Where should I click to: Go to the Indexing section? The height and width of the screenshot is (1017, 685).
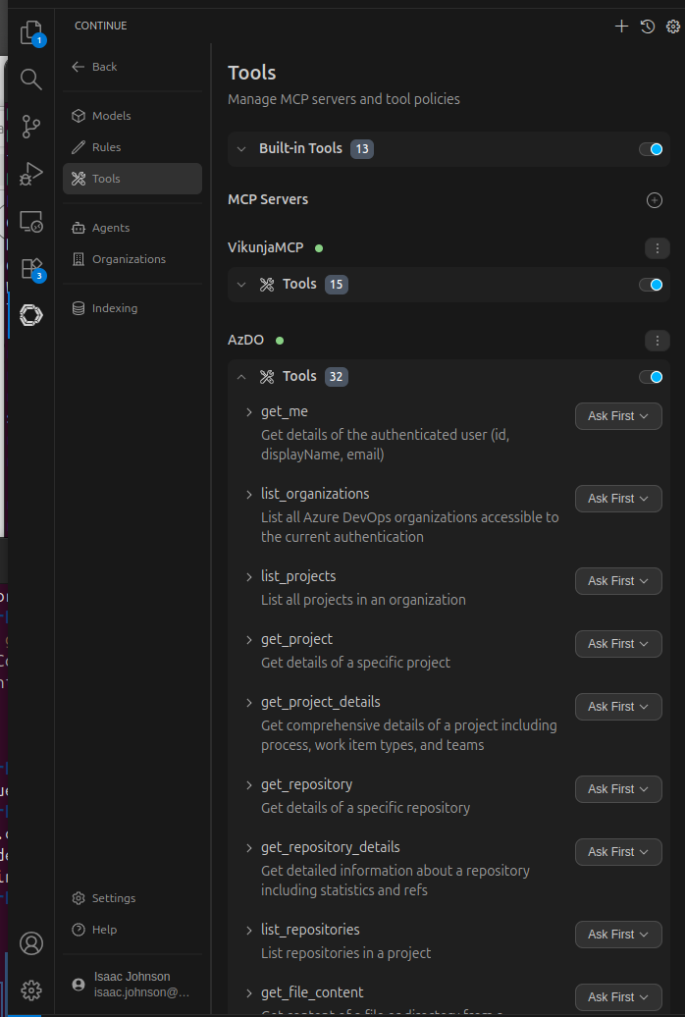tap(114, 308)
